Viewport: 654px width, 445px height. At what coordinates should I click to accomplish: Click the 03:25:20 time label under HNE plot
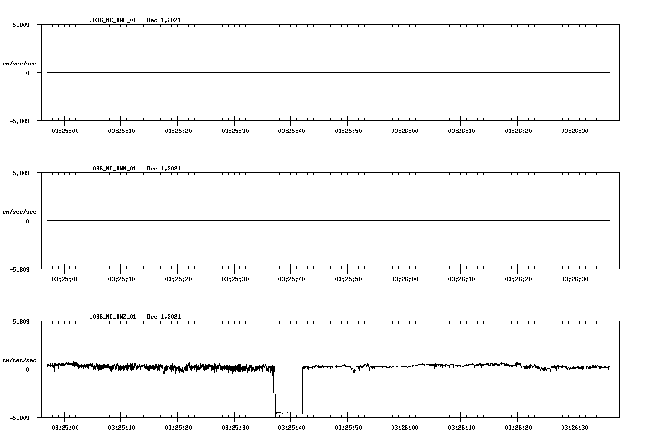(x=178, y=131)
